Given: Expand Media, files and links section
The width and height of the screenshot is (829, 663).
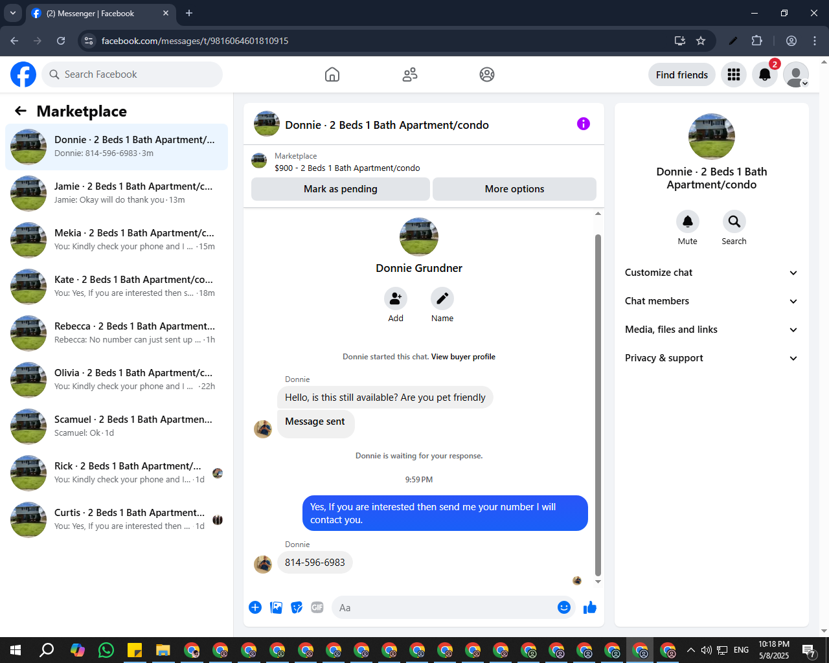Looking at the screenshot, I should (x=711, y=330).
